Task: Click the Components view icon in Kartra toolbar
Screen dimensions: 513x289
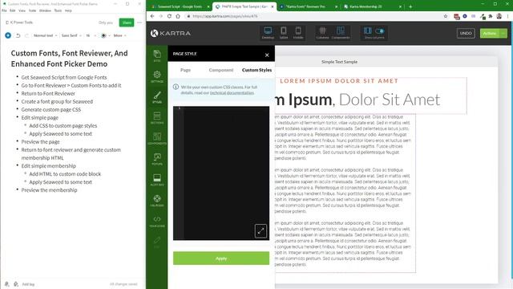Action: point(341,33)
